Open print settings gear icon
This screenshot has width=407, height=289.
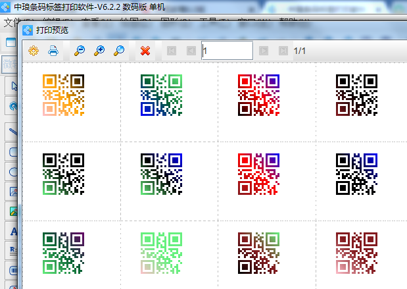34,51
